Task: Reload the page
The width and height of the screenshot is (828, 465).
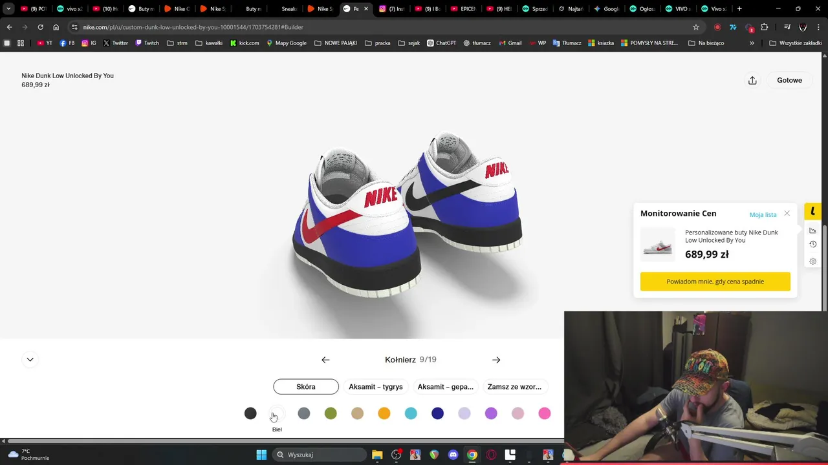Action: click(x=40, y=27)
